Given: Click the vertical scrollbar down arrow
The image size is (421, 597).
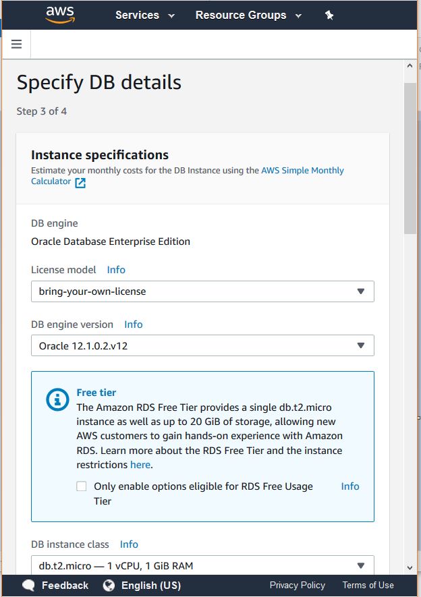Looking at the screenshot, I should [410, 568].
